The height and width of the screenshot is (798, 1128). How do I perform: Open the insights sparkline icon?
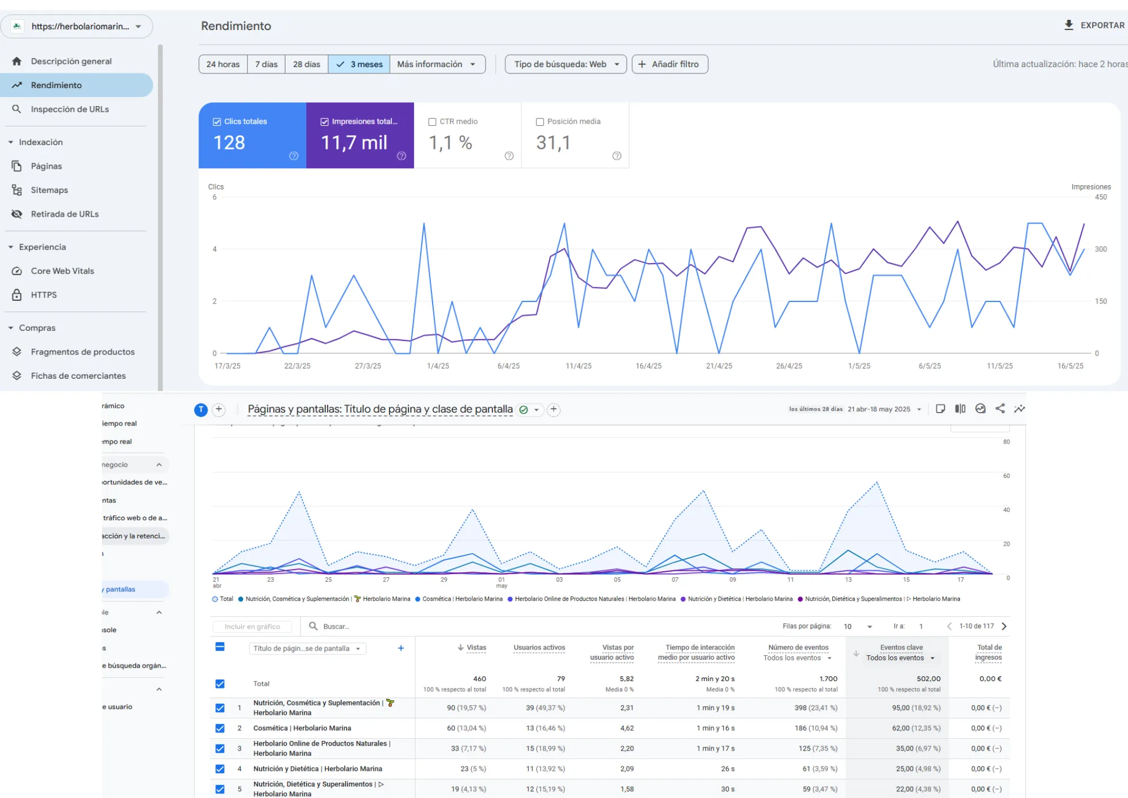[x=1020, y=409]
